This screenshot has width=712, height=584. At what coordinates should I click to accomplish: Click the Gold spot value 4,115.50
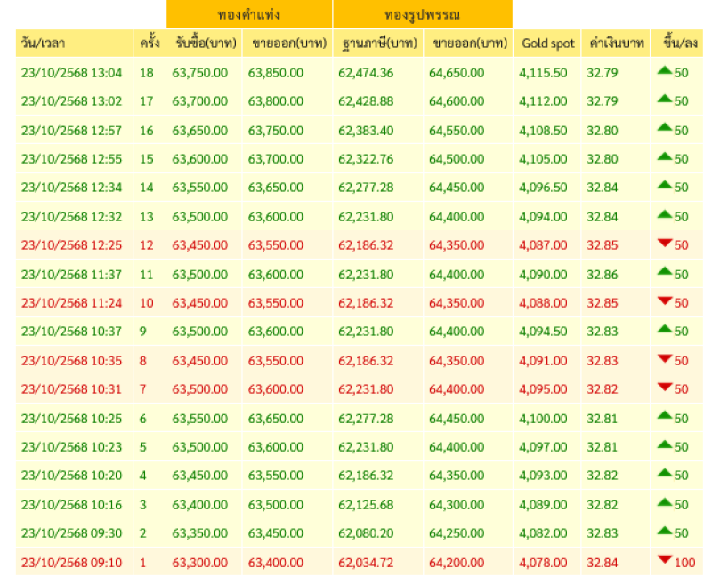tap(543, 73)
